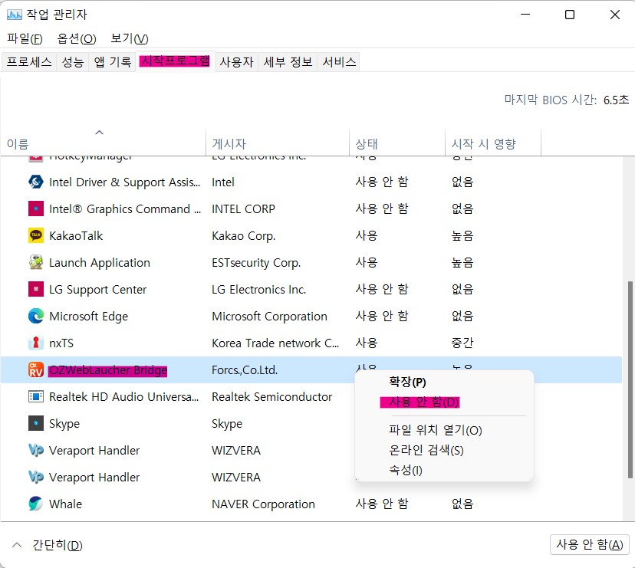Click publisher ESTsecurity Corp.
The image size is (635, 568).
coord(256,262)
